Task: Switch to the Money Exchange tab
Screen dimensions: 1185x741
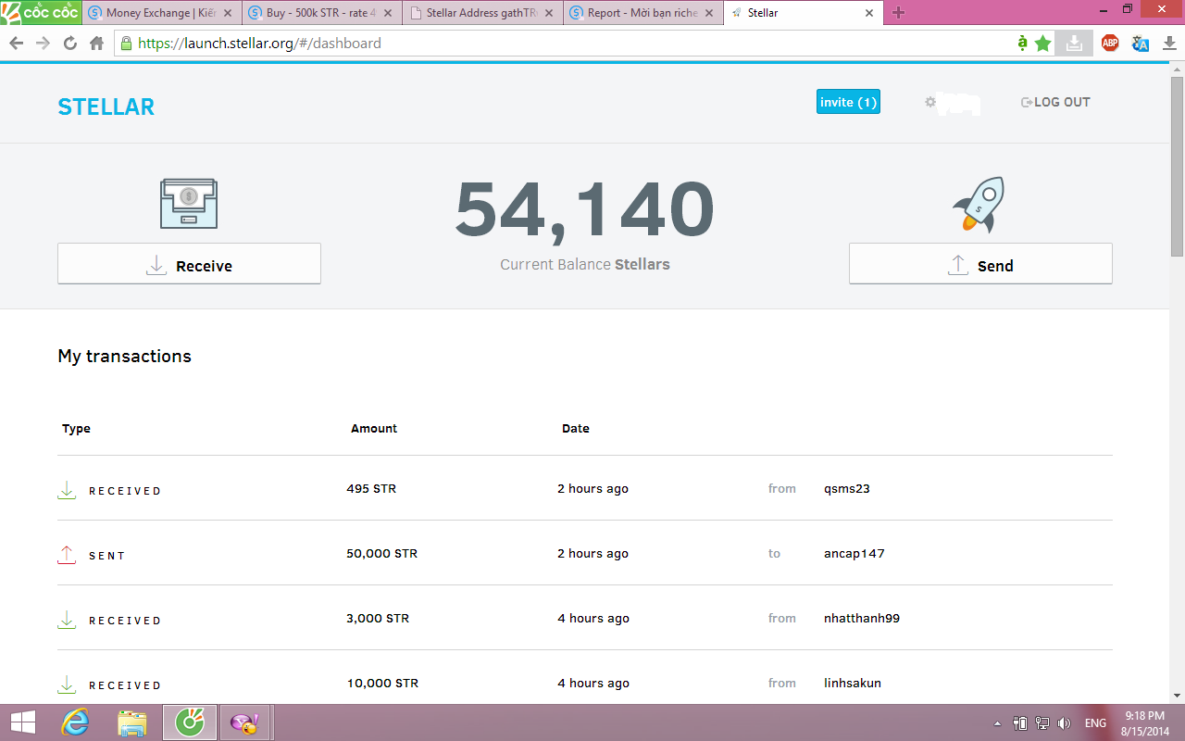Action: point(161,13)
